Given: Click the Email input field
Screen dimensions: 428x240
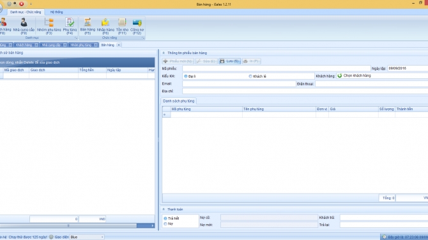Looking at the screenshot, I should (x=239, y=84).
